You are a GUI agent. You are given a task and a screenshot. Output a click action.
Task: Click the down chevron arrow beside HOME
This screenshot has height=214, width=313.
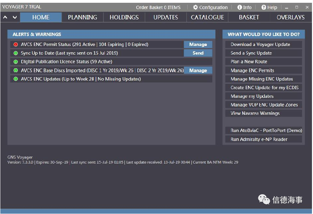coord(15,17)
